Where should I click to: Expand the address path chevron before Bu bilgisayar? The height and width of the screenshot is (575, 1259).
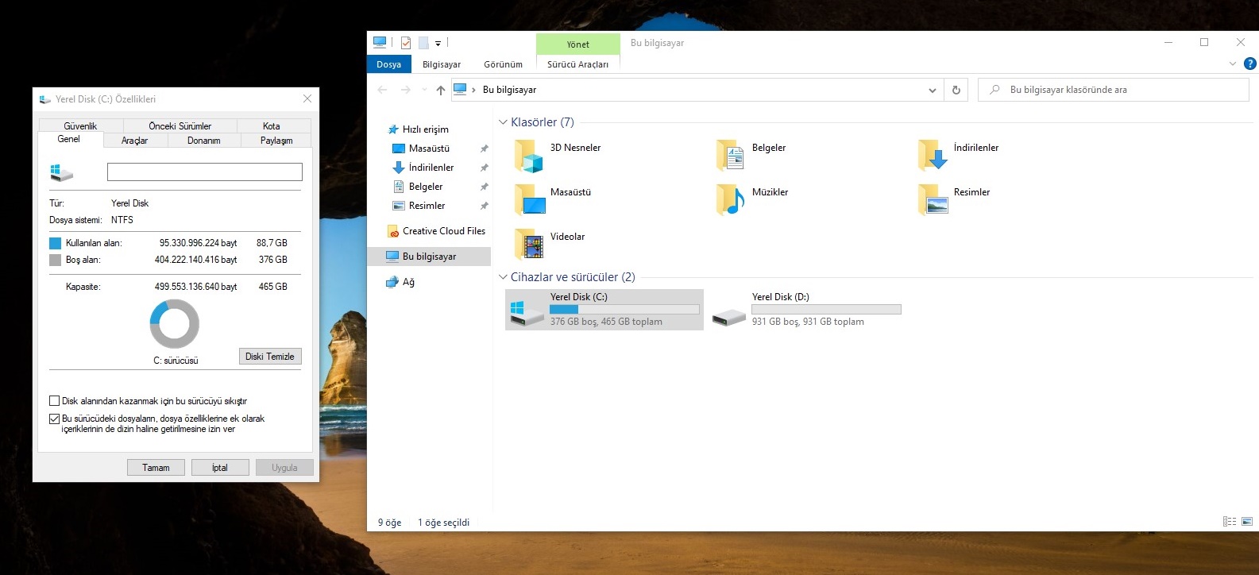[474, 90]
